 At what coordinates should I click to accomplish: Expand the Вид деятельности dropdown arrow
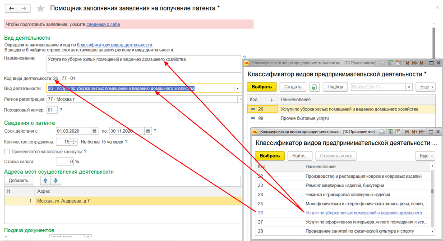[237, 88]
